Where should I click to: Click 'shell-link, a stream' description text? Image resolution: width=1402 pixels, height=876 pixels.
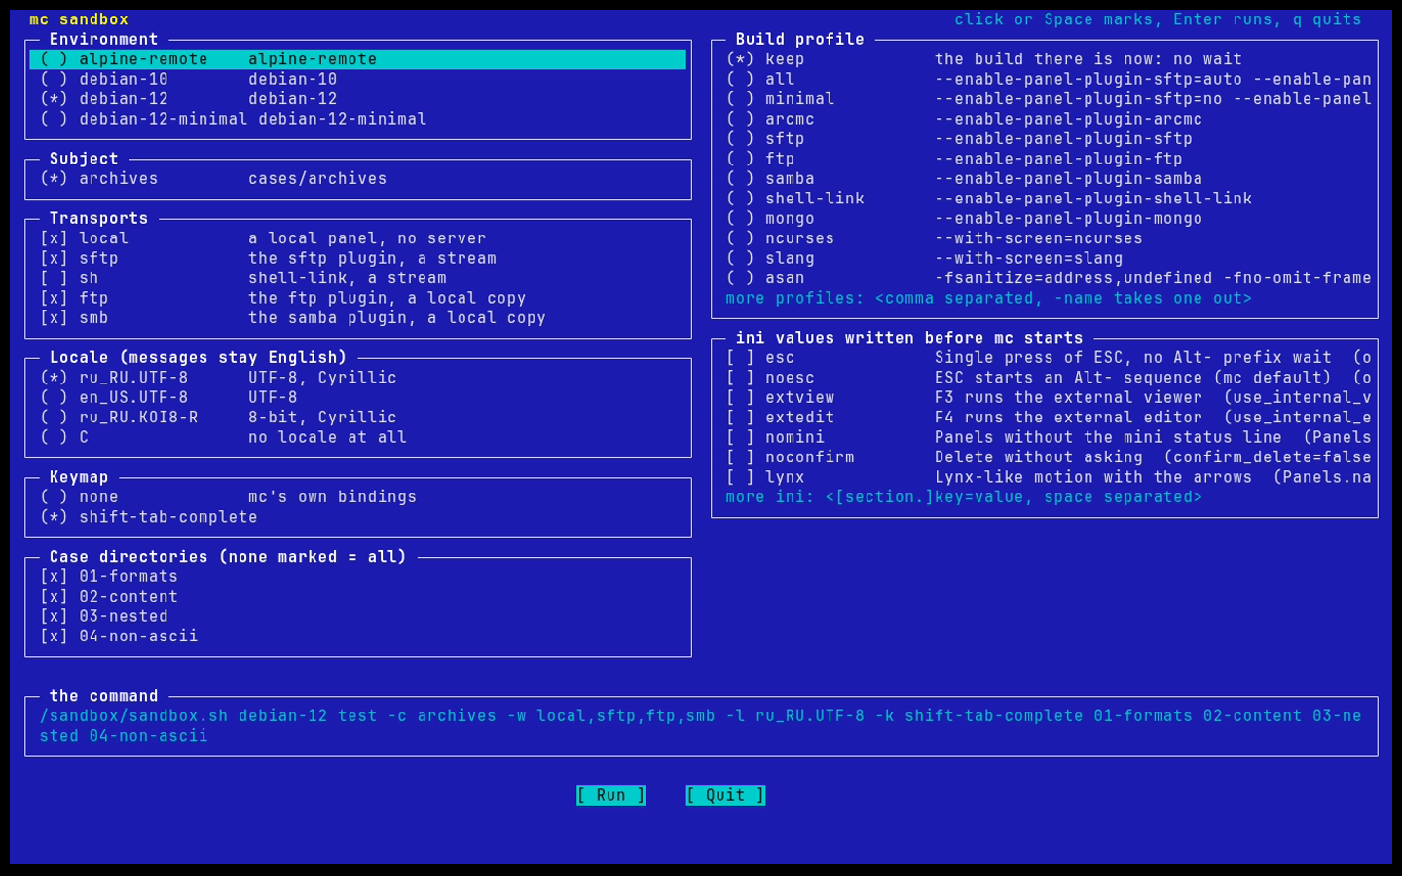[348, 278]
